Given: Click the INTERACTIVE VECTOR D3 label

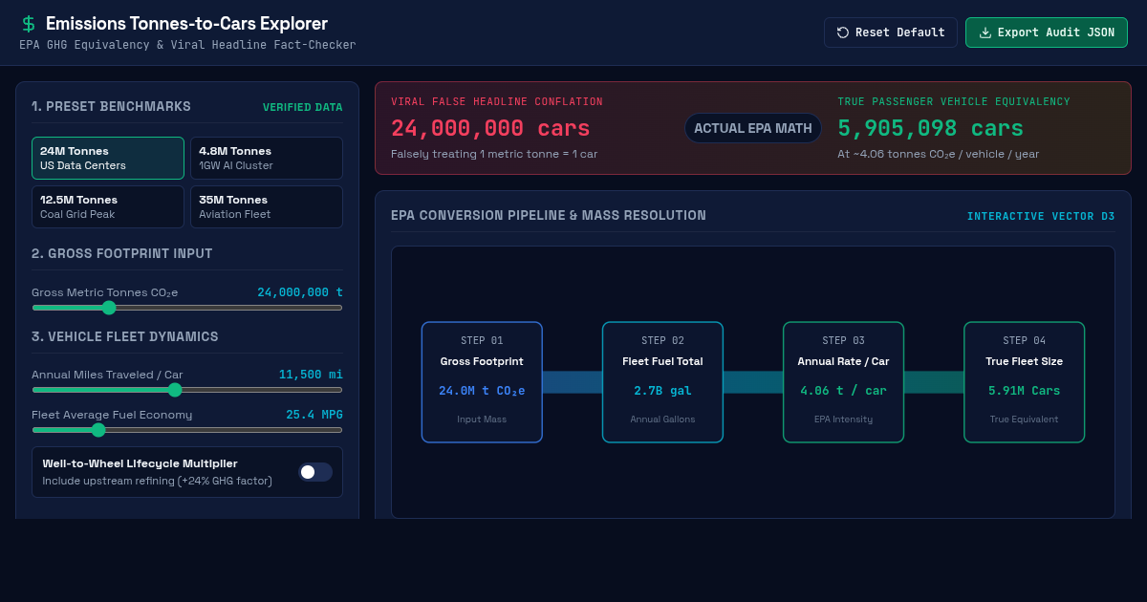Looking at the screenshot, I should 1041,216.
